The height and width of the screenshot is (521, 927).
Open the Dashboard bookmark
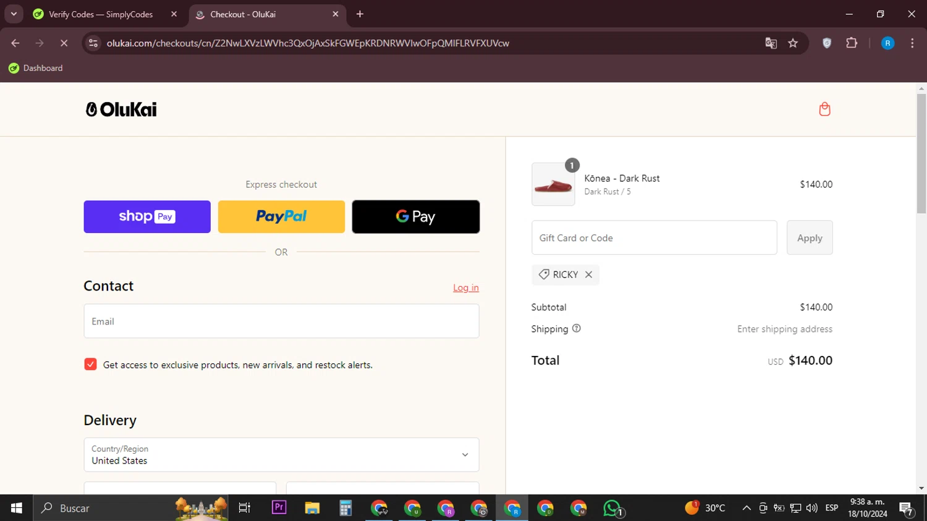pyautogui.click(x=36, y=68)
